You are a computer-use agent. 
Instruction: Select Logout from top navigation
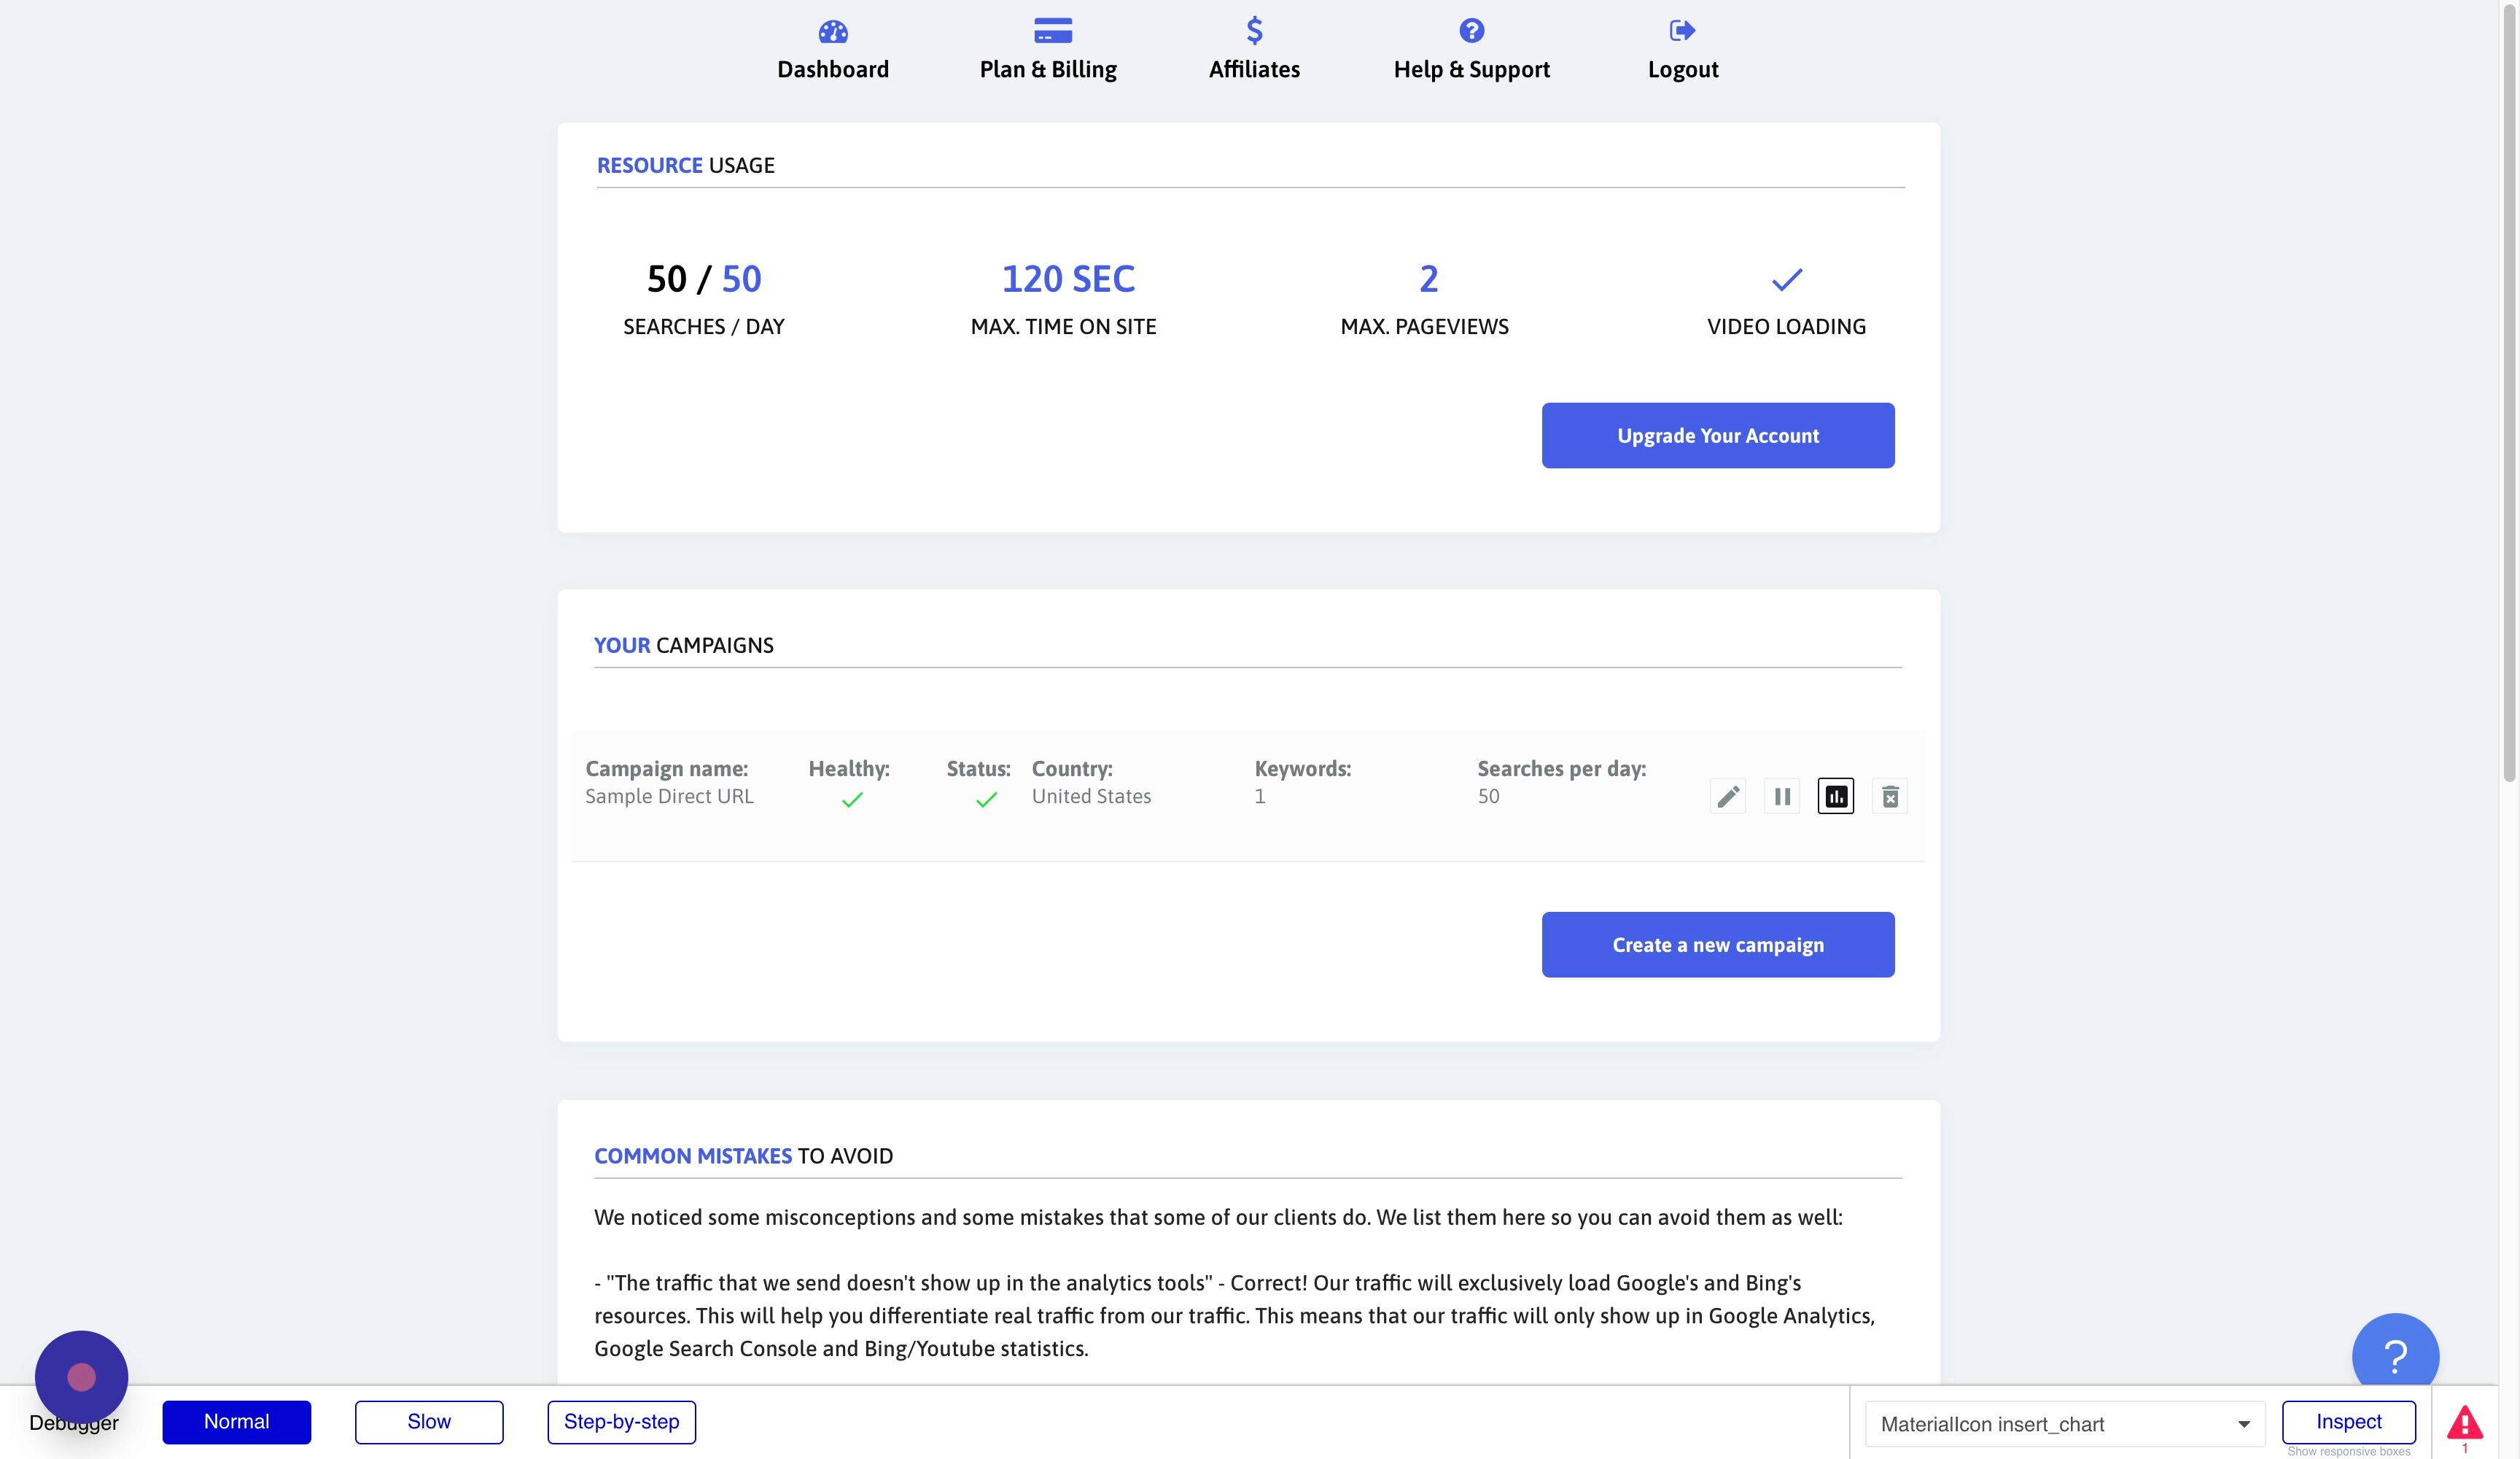click(1683, 49)
